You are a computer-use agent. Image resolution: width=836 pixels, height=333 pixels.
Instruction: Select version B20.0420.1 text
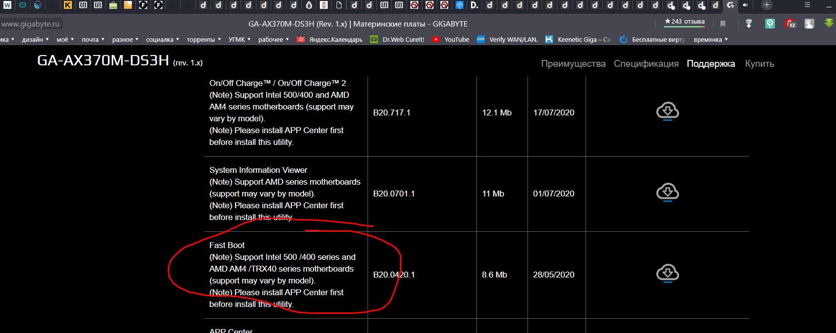pyautogui.click(x=394, y=275)
